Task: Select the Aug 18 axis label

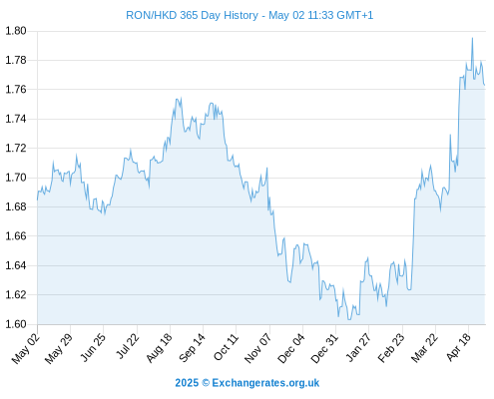Action: click(x=159, y=347)
